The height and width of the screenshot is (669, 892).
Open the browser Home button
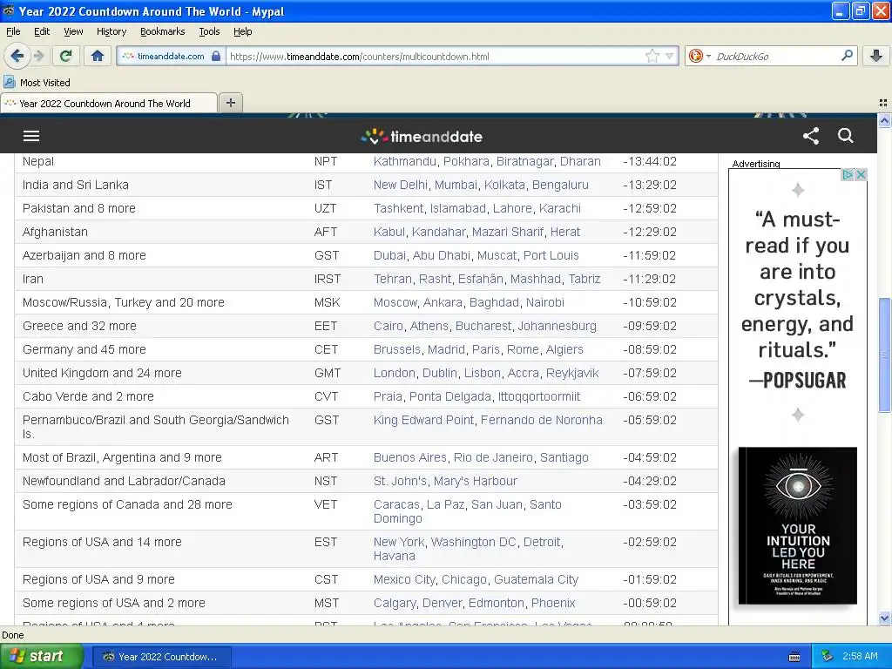98,56
